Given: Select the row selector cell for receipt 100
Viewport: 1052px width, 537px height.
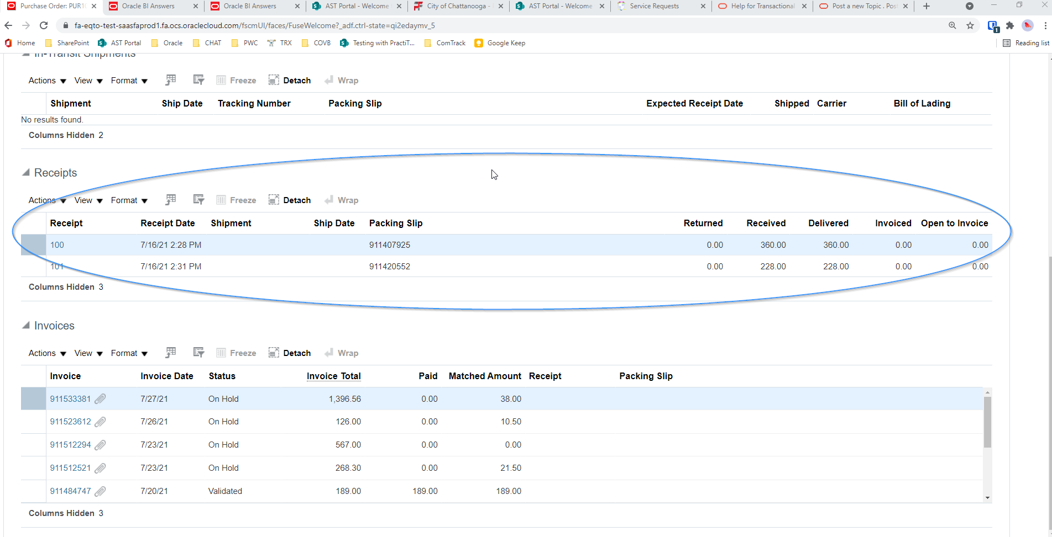Looking at the screenshot, I should (33, 244).
